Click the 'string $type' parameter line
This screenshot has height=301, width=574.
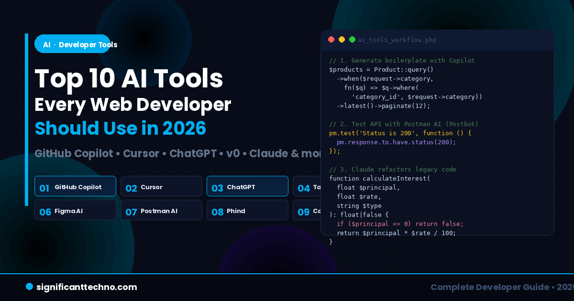359,206
